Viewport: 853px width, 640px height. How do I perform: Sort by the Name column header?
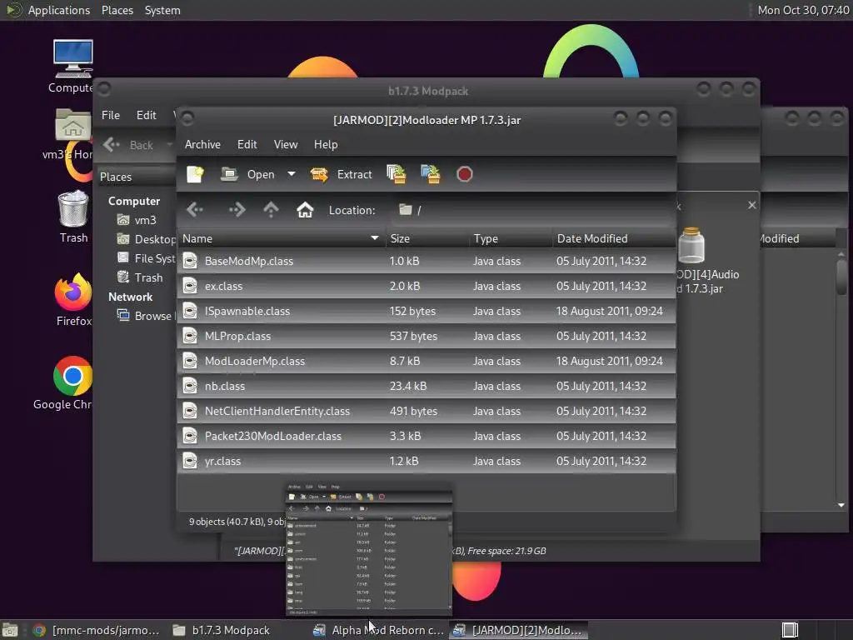[x=281, y=238]
